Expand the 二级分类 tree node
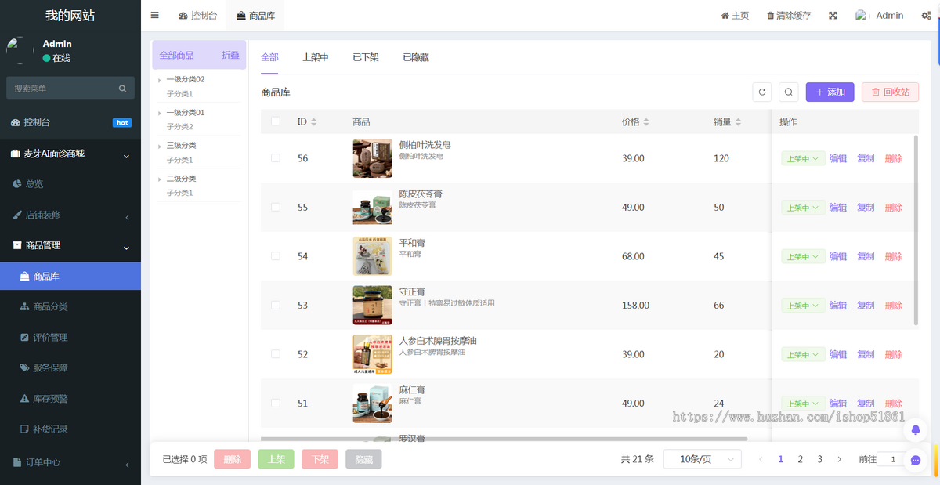 pyautogui.click(x=160, y=179)
